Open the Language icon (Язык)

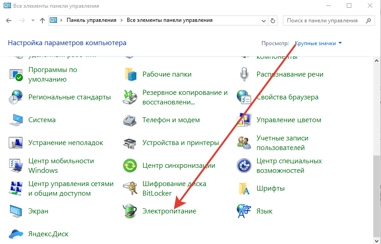244,211
